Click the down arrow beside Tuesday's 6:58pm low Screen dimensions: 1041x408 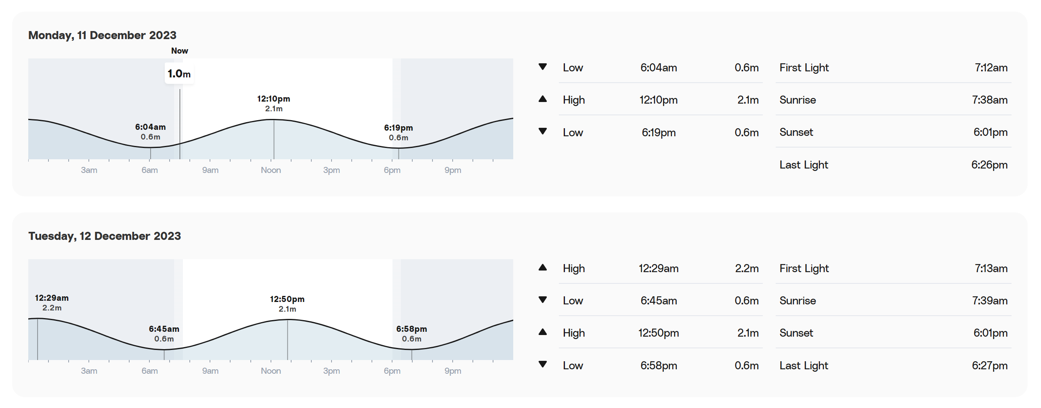click(542, 364)
